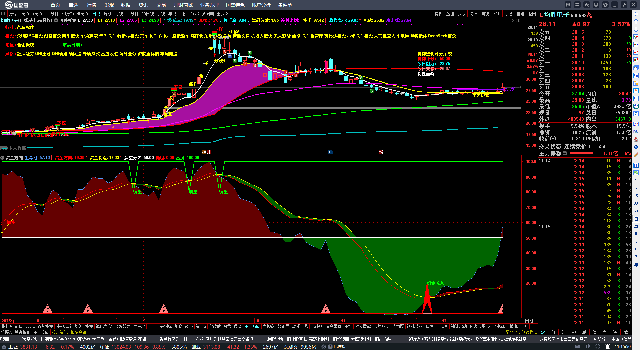
Task: Click the left back arrow in right sidebar
Action: [x=636, y=14]
